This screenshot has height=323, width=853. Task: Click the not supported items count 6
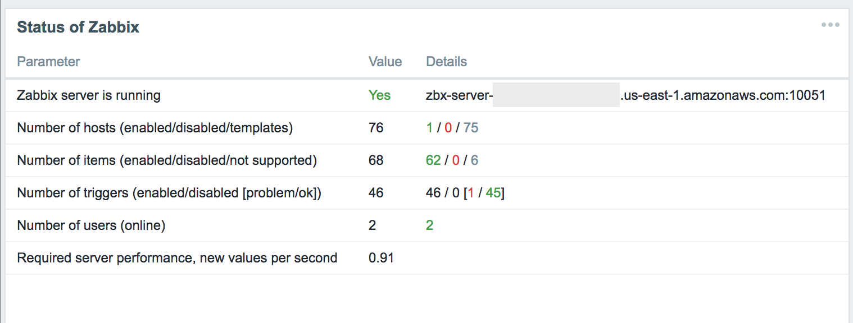pyautogui.click(x=474, y=160)
